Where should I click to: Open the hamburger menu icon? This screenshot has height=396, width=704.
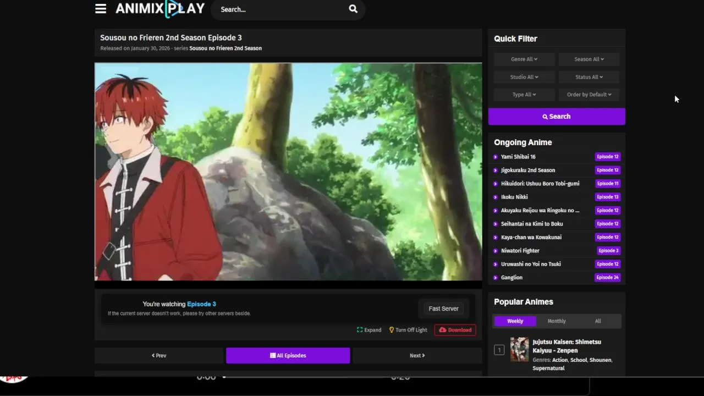(x=100, y=9)
